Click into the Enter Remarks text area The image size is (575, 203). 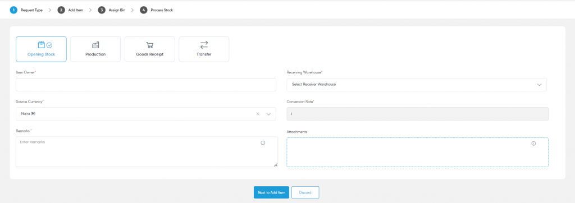click(147, 152)
